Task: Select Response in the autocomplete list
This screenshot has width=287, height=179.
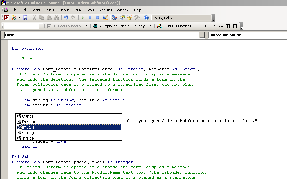Action: (69, 122)
